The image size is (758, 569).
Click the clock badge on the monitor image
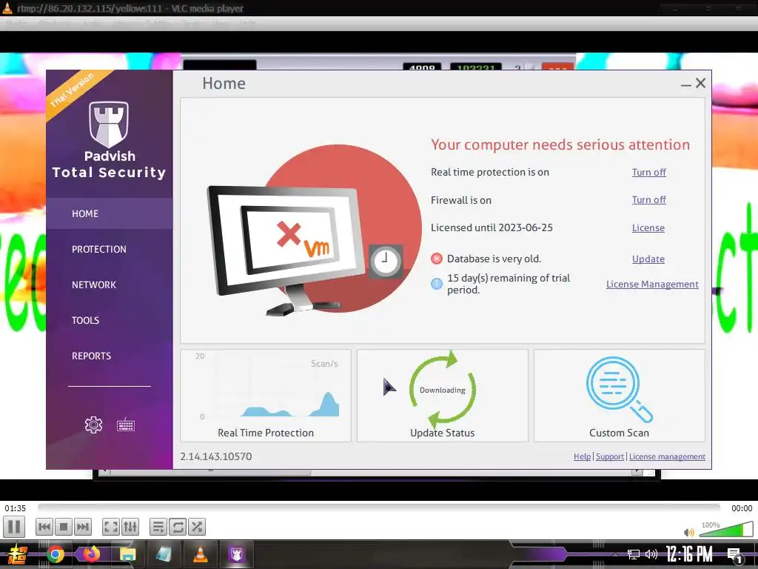[x=385, y=262]
